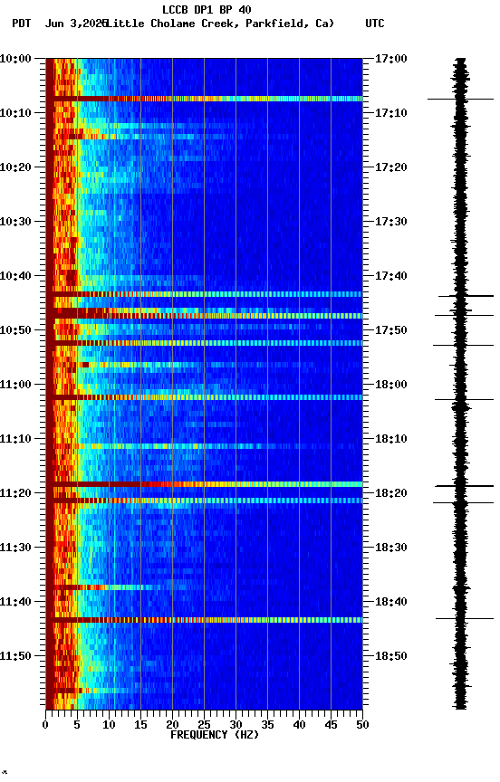Click the seismogram event spike near 18:03 UTC

pos(464,399)
